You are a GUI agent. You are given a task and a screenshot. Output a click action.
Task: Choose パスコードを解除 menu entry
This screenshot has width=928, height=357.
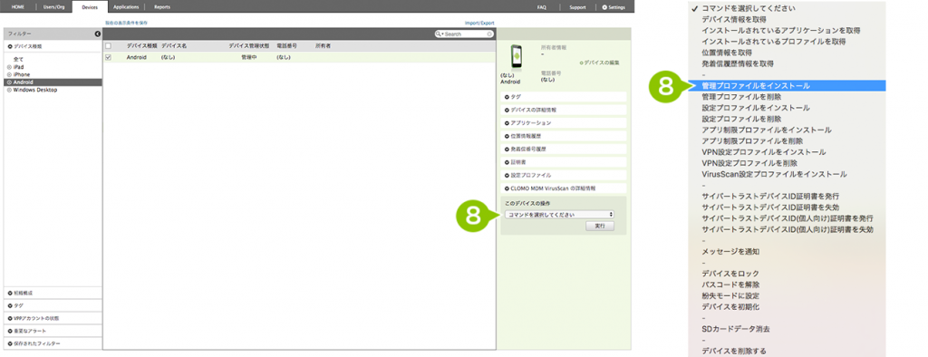click(x=730, y=285)
